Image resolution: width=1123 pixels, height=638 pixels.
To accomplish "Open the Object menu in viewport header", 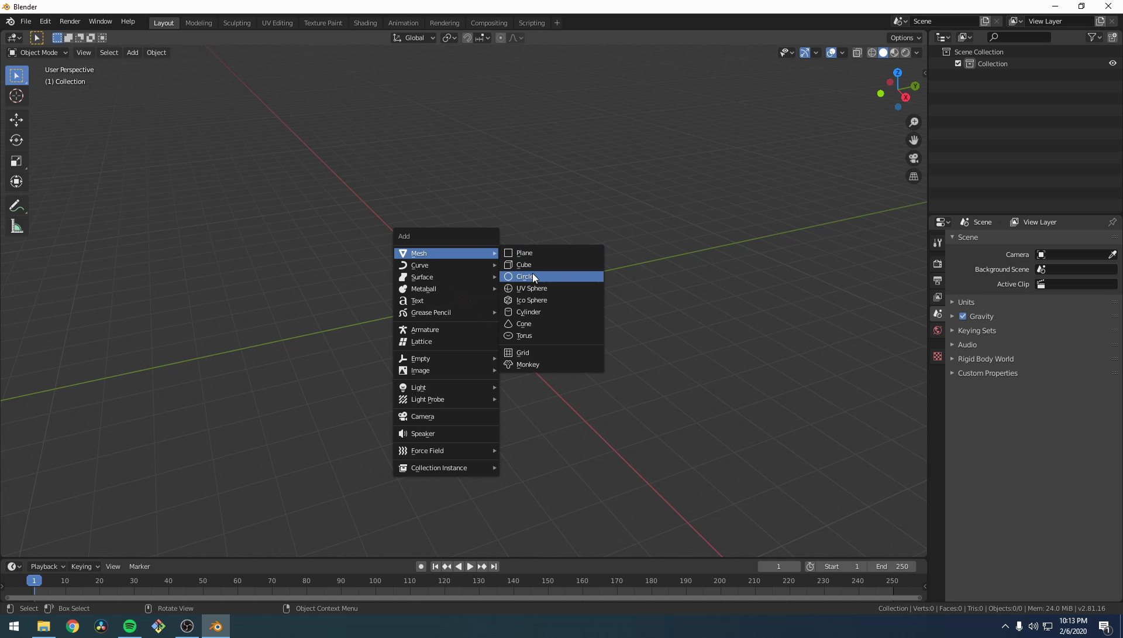I will (x=156, y=53).
